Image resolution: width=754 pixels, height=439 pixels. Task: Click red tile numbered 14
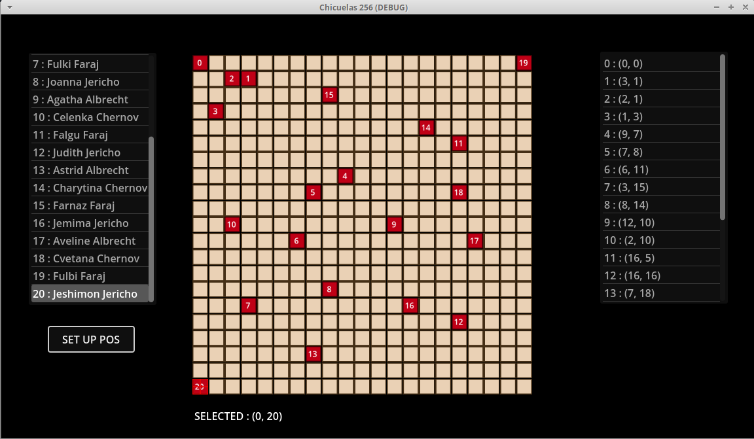pos(426,128)
